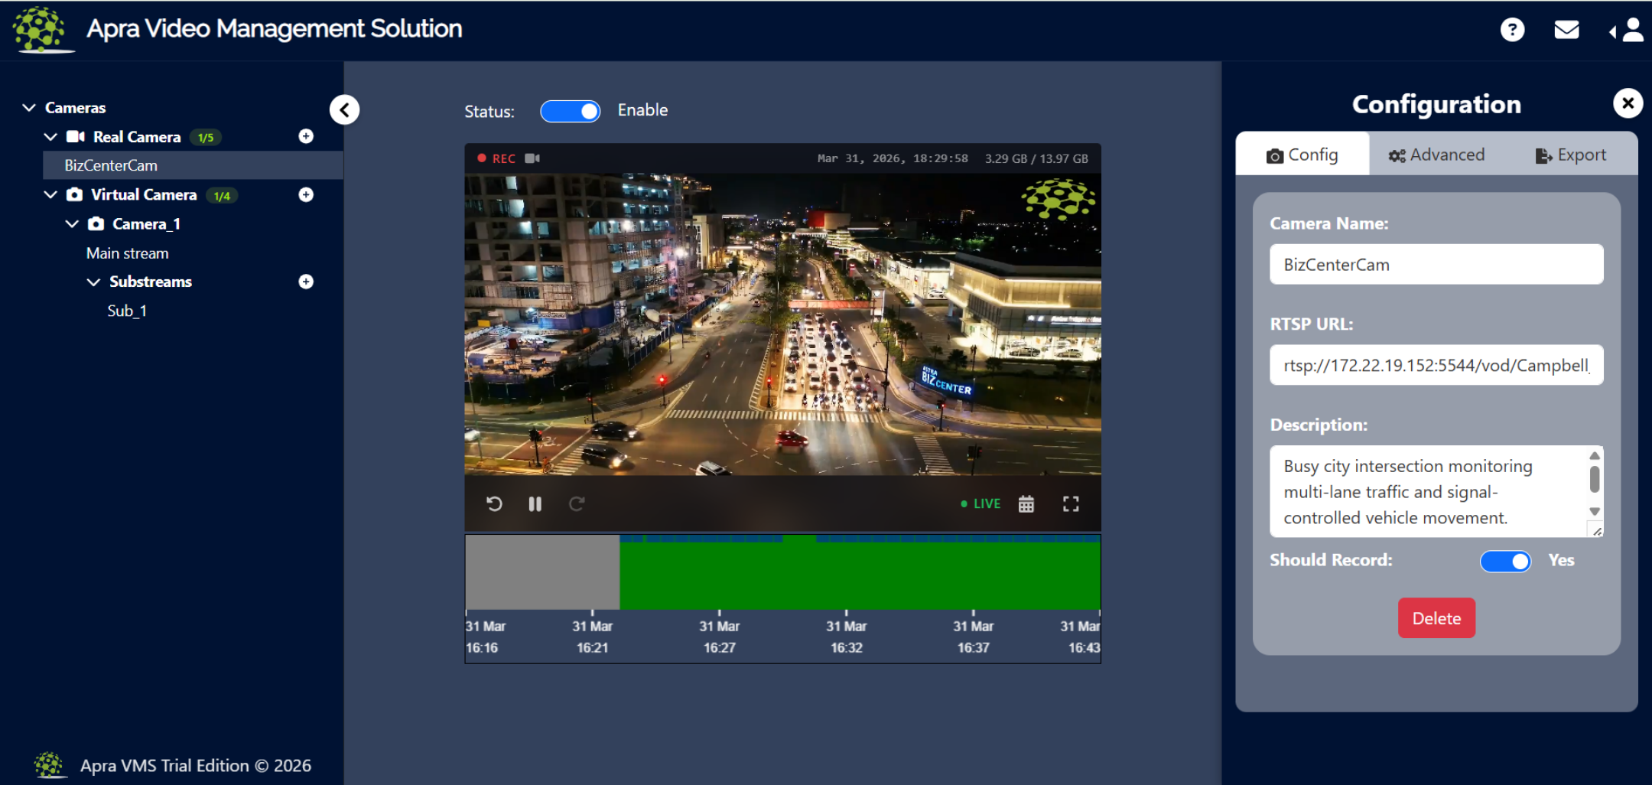Click the 16:37 timeline marker

point(974,637)
